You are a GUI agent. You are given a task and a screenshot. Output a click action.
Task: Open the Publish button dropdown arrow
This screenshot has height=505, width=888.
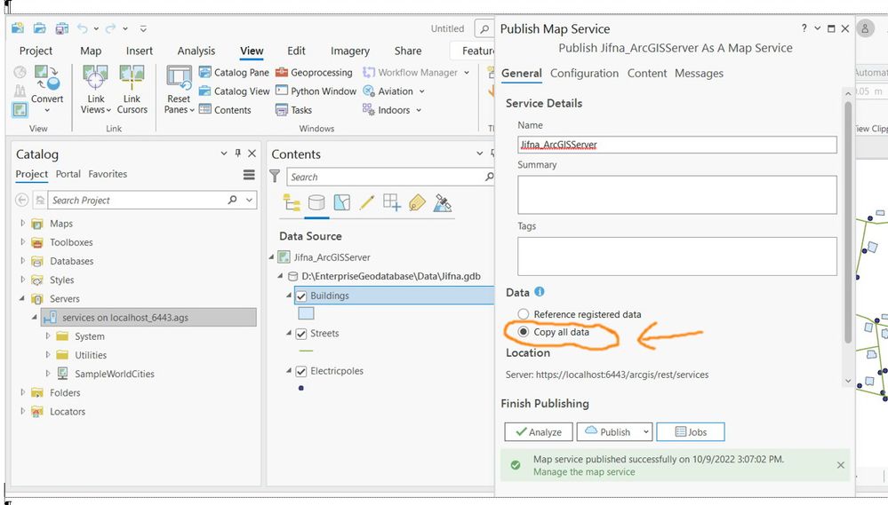[644, 432]
